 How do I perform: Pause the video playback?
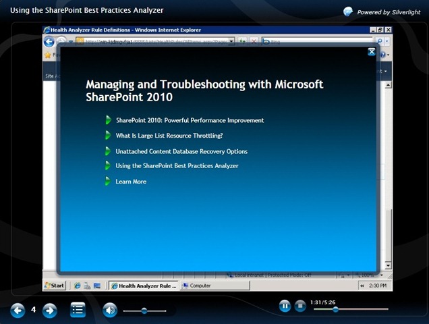tap(285, 306)
